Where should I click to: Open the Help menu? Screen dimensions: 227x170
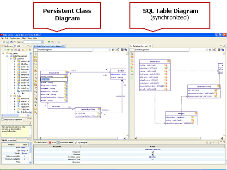click(35, 38)
